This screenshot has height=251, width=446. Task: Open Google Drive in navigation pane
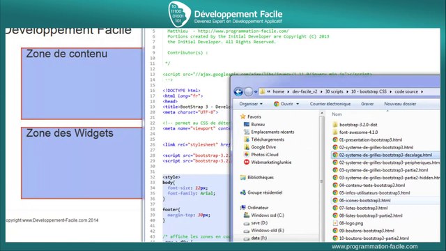[x=260, y=147]
